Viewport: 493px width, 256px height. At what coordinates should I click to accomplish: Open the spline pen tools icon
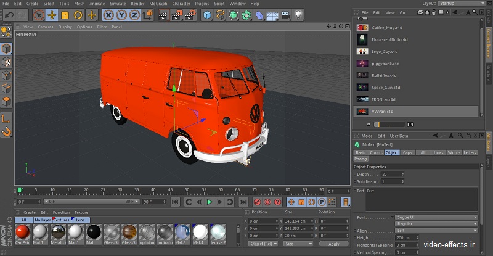221,15
